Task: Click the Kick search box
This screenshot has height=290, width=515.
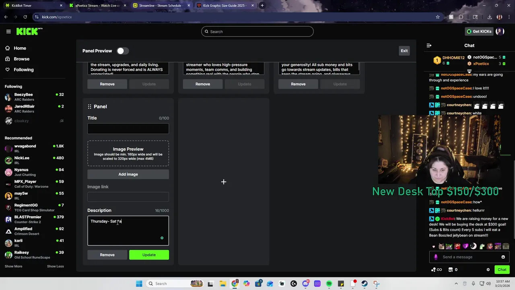Action: click(x=257, y=31)
